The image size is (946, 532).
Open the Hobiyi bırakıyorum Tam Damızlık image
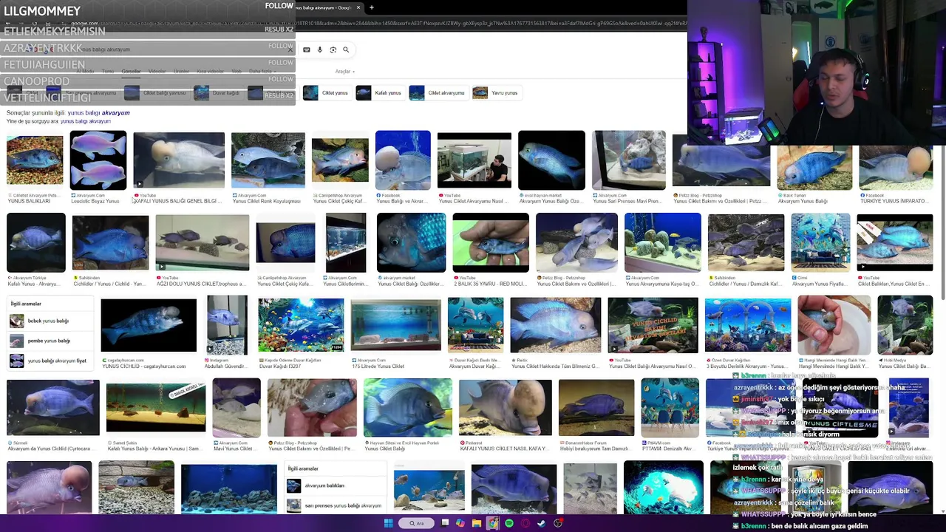pyautogui.click(x=596, y=408)
